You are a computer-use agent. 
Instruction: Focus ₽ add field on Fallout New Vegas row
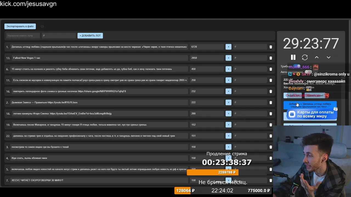[250, 58]
